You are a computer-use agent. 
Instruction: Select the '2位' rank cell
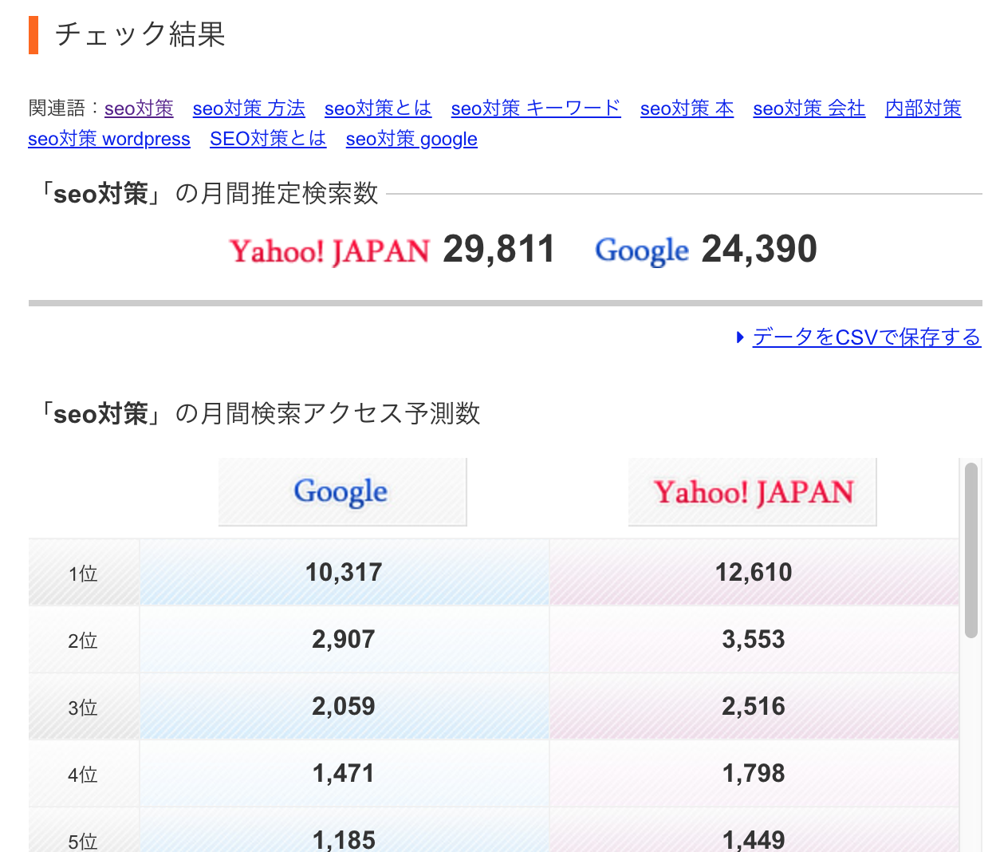[84, 640]
